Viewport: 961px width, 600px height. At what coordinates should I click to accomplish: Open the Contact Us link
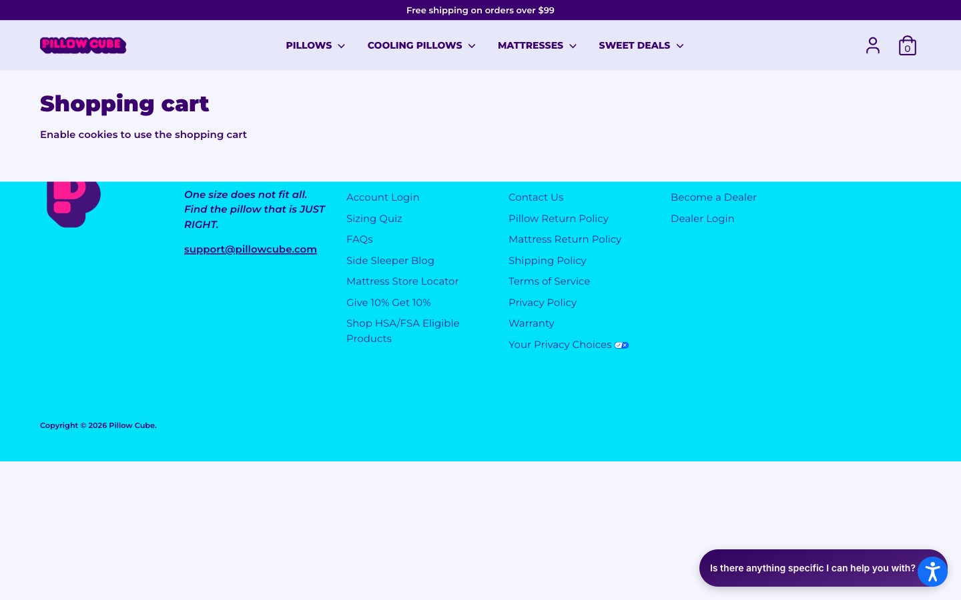535,197
